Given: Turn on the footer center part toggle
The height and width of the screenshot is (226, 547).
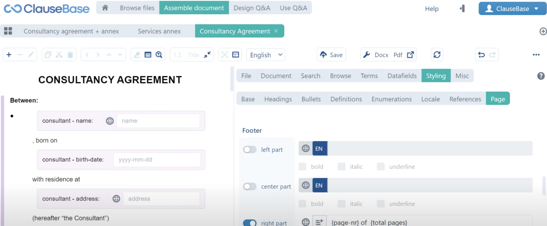Looking at the screenshot, I should click(250, 187).
